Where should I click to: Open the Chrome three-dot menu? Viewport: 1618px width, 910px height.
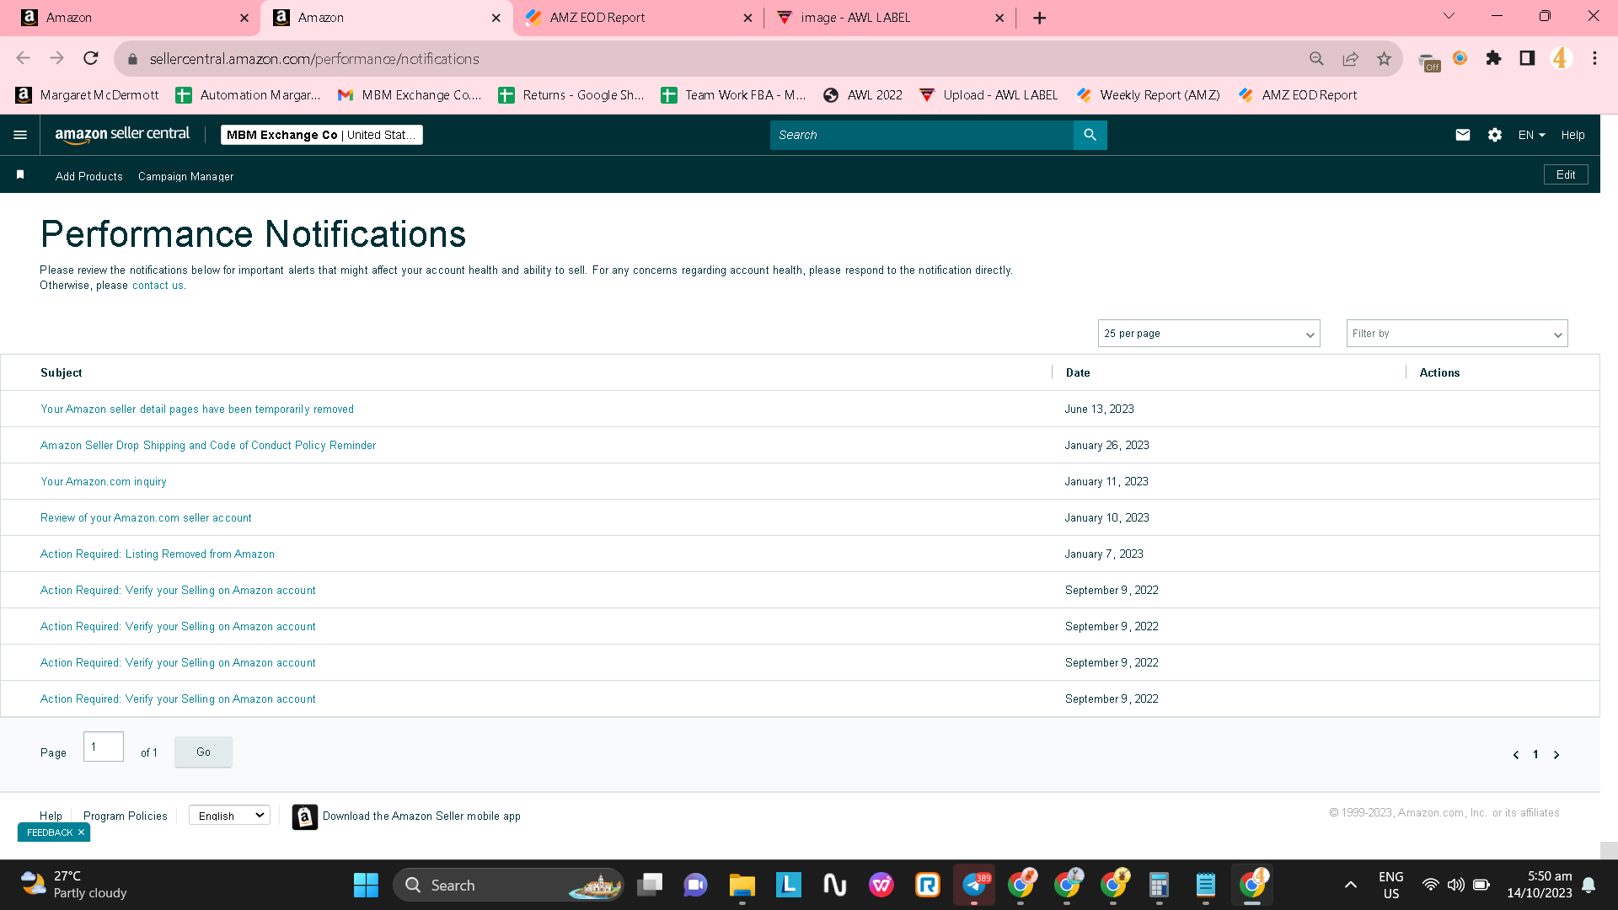(x=1594, y=58)
